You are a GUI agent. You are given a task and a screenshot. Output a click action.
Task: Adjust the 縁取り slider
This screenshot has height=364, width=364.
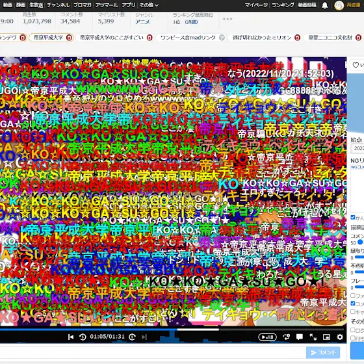359,257
